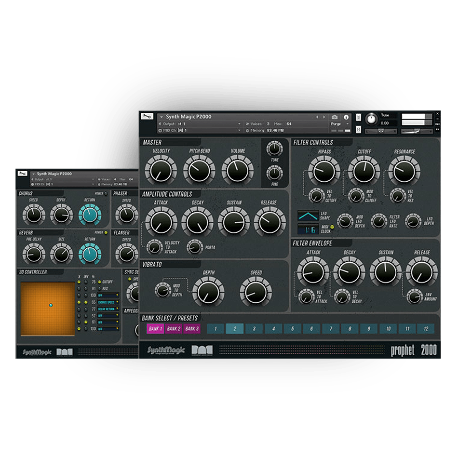Click the Filter Envelope Sustain knob
Viewport: 458px width, 458px height.
tap(386, 272)
